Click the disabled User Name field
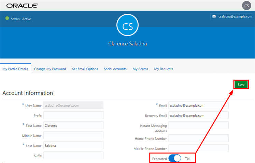 click(x=73, y=105)
